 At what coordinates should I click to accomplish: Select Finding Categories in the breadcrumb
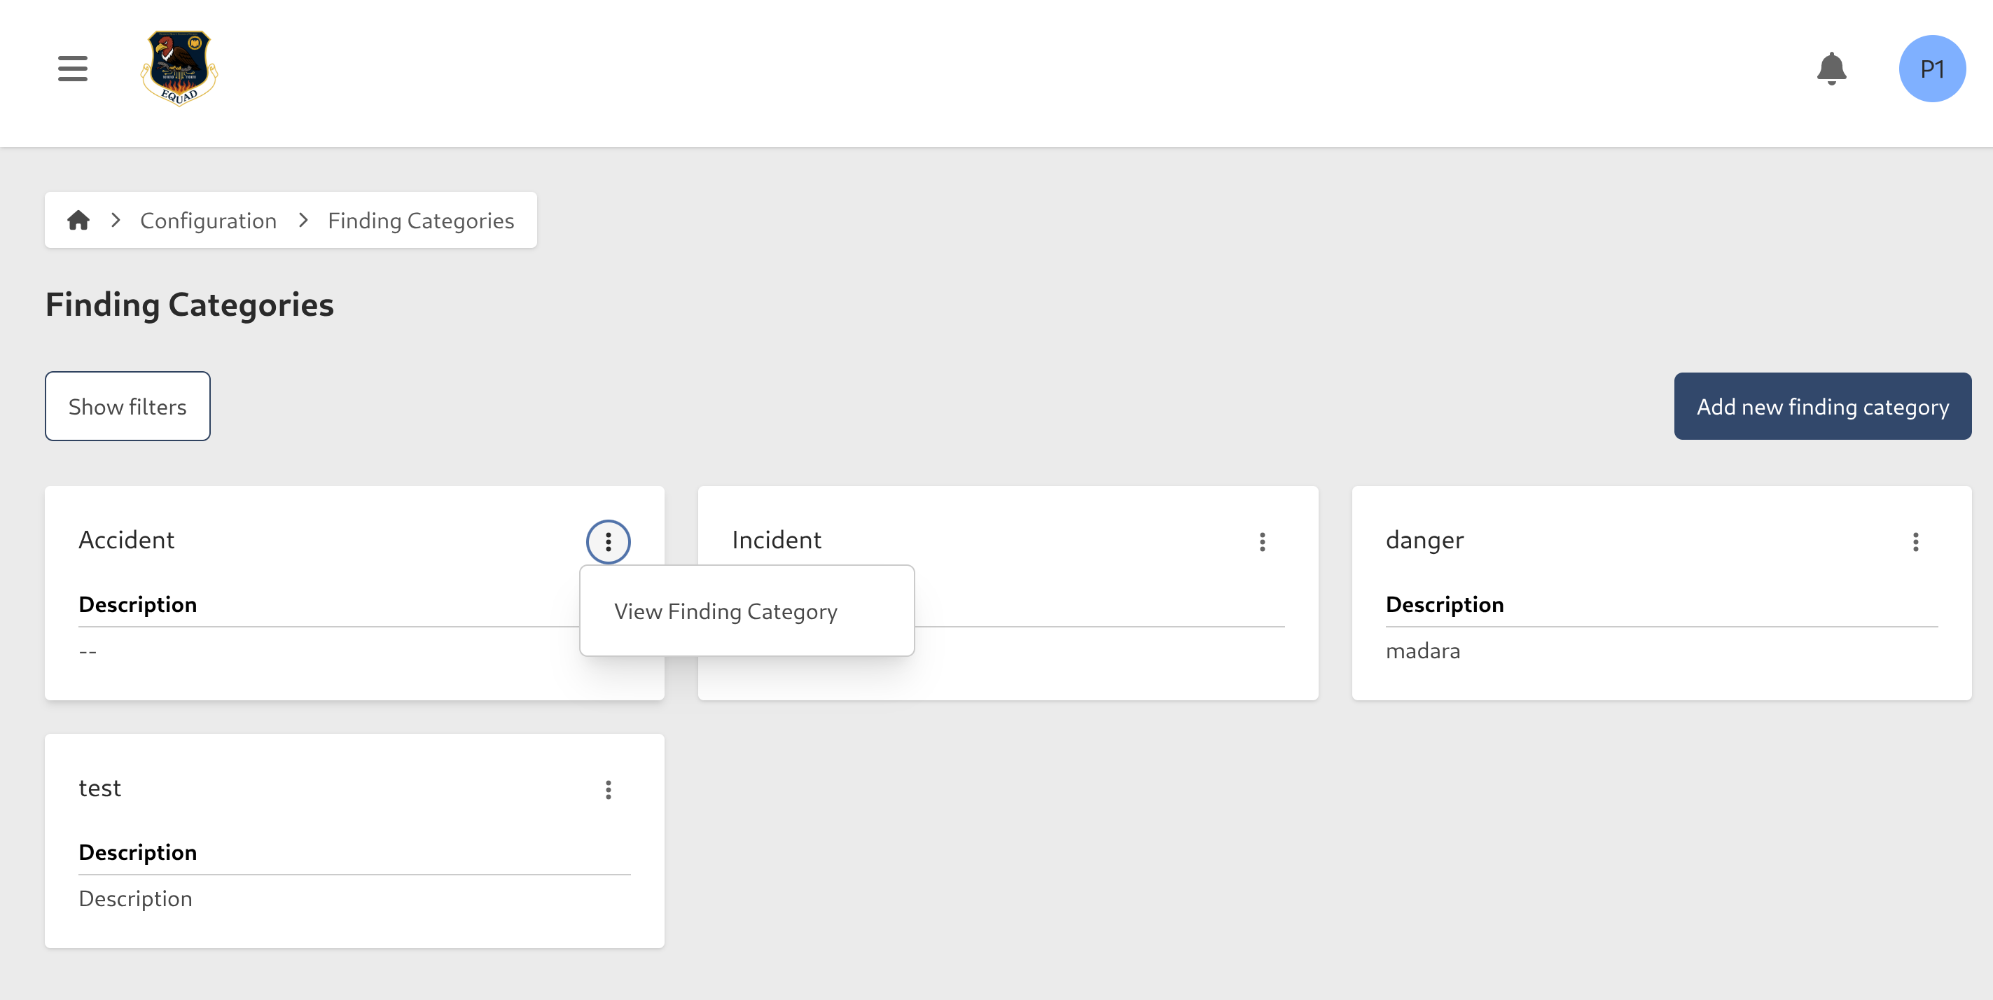(420, 220)
